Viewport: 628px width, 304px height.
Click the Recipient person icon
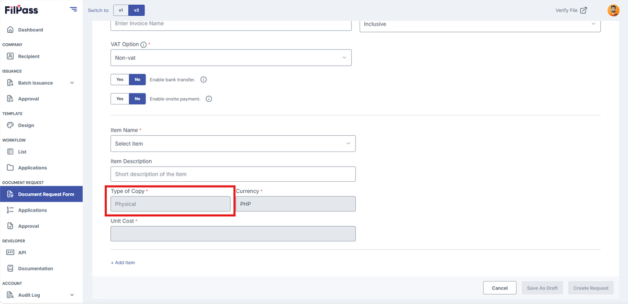pyautogui.click(x=10, y=56)
